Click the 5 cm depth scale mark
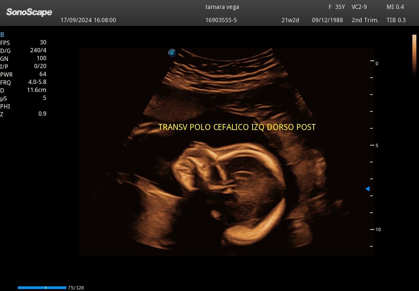The image size is (419, 291). point(376,145)
